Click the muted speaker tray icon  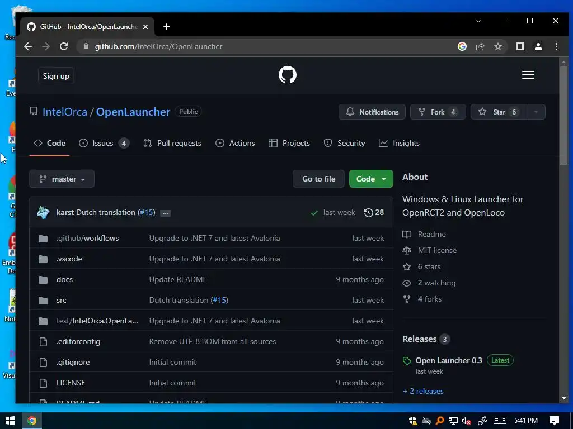[x=466, y=421]
